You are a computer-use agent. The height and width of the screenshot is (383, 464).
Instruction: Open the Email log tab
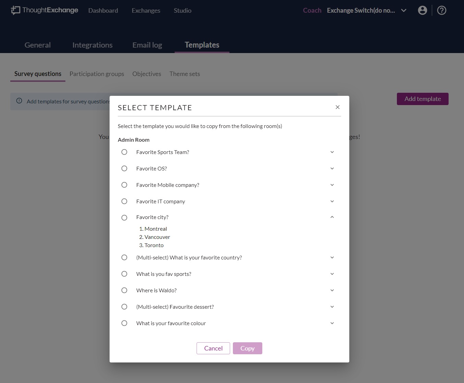(x=147, y=45)
